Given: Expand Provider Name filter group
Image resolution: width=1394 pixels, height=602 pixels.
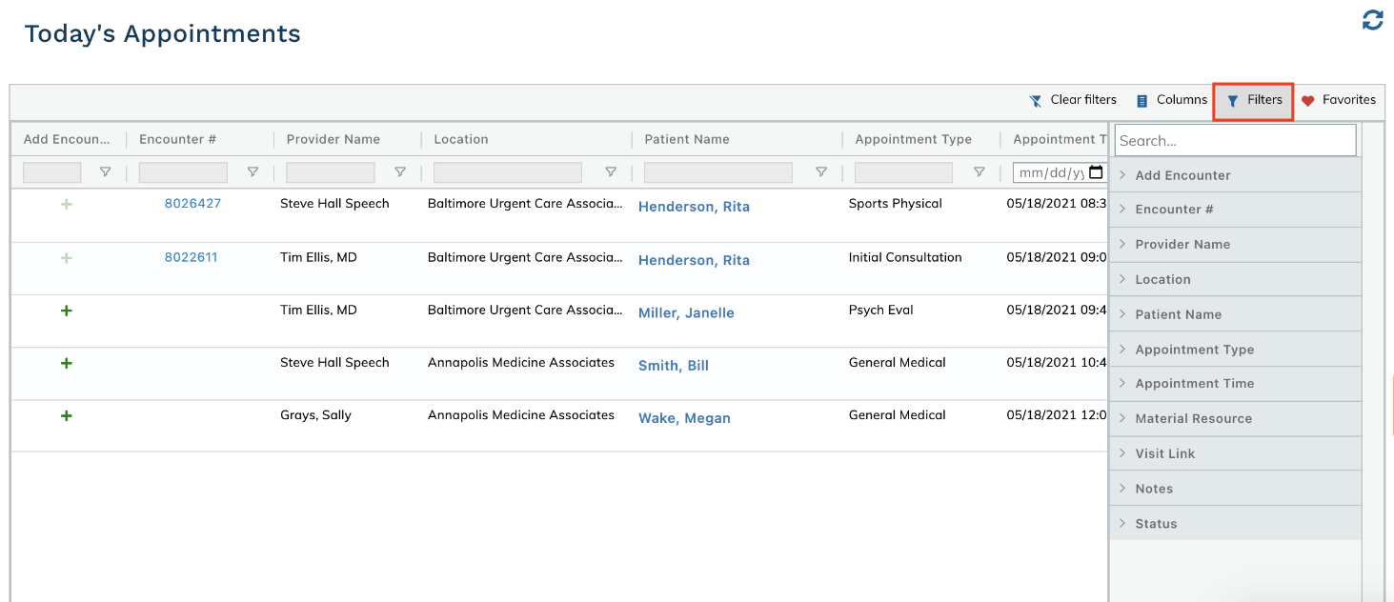Looking at the screenshot, I should (1123, 245).
